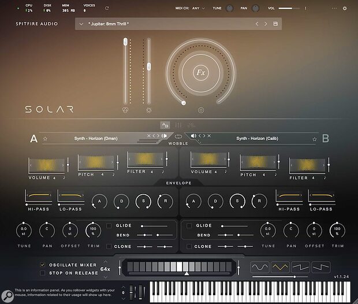Favorite sound B with the star
358x304 pixels.
click(314, 139)
